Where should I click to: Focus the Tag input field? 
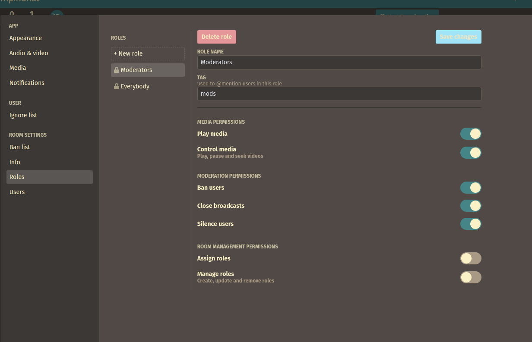click(339, 94)
